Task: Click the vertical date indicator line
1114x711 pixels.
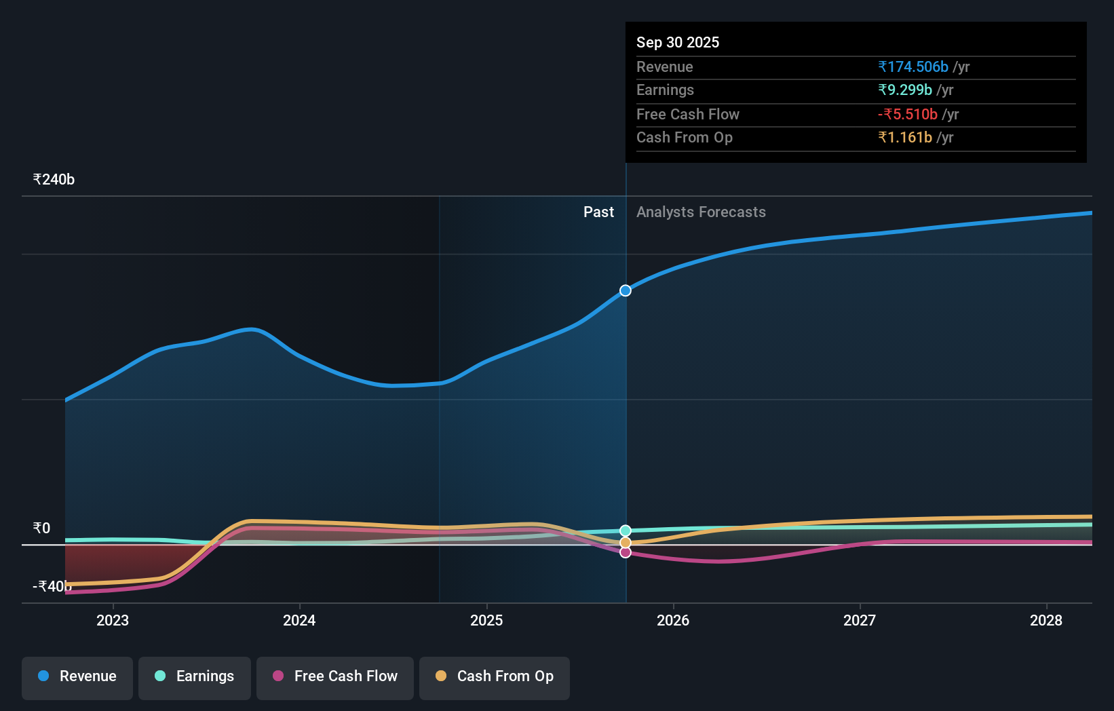Action: [x=625, y=407]
